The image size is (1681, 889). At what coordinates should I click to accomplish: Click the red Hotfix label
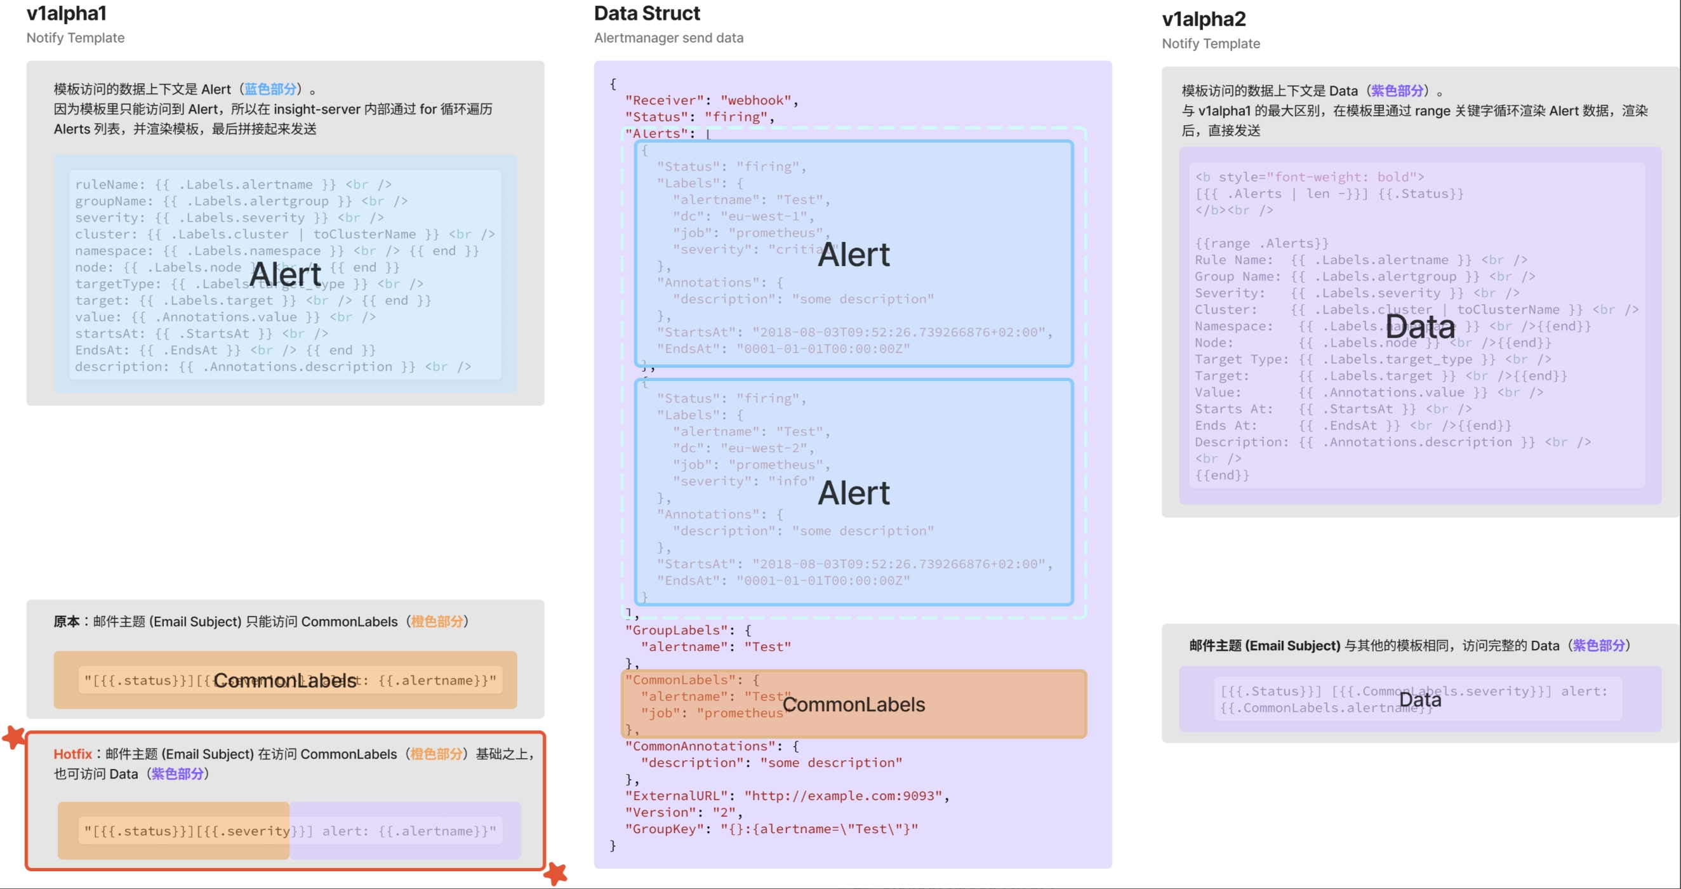pyautogui.click(x=72, y=754)
